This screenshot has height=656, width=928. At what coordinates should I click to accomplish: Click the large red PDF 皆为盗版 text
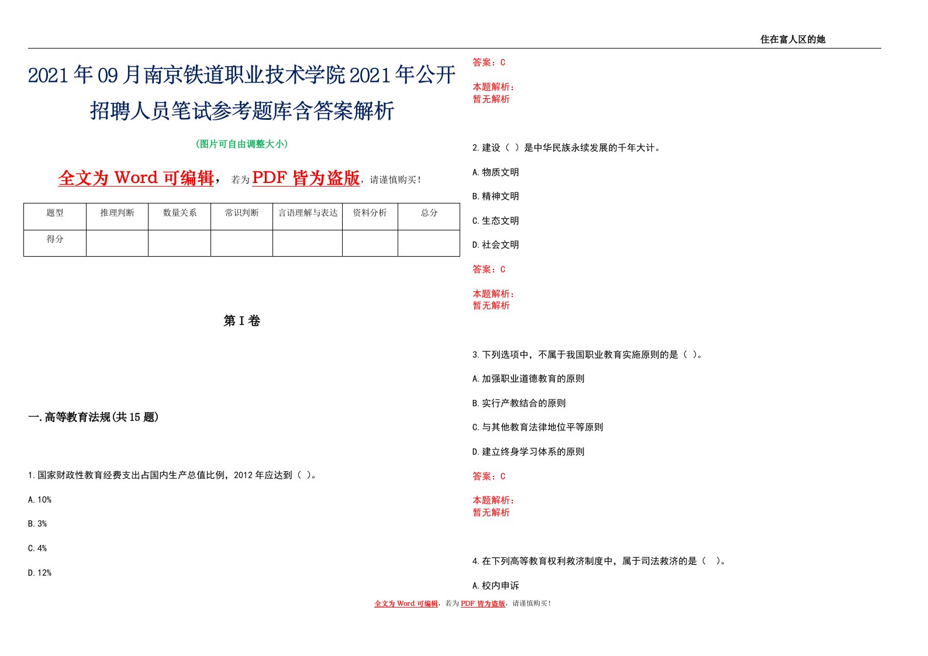pyautogui.click(x=306, y=177)
